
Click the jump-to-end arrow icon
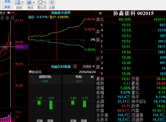coord(9,13)
